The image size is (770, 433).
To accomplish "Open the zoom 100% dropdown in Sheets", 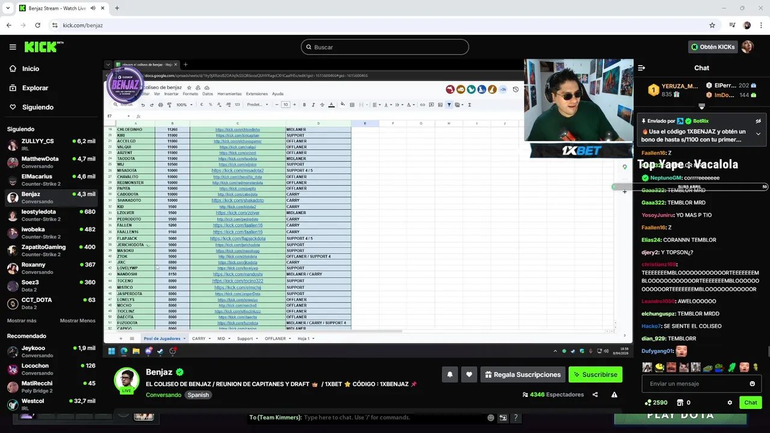I will pos(184,105).
